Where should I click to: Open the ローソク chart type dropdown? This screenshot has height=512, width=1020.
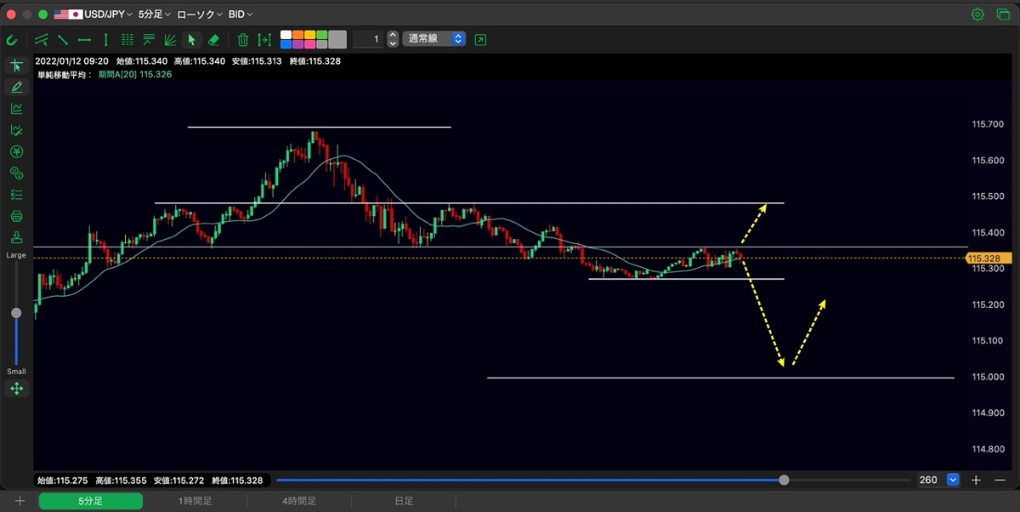[200, 14]
